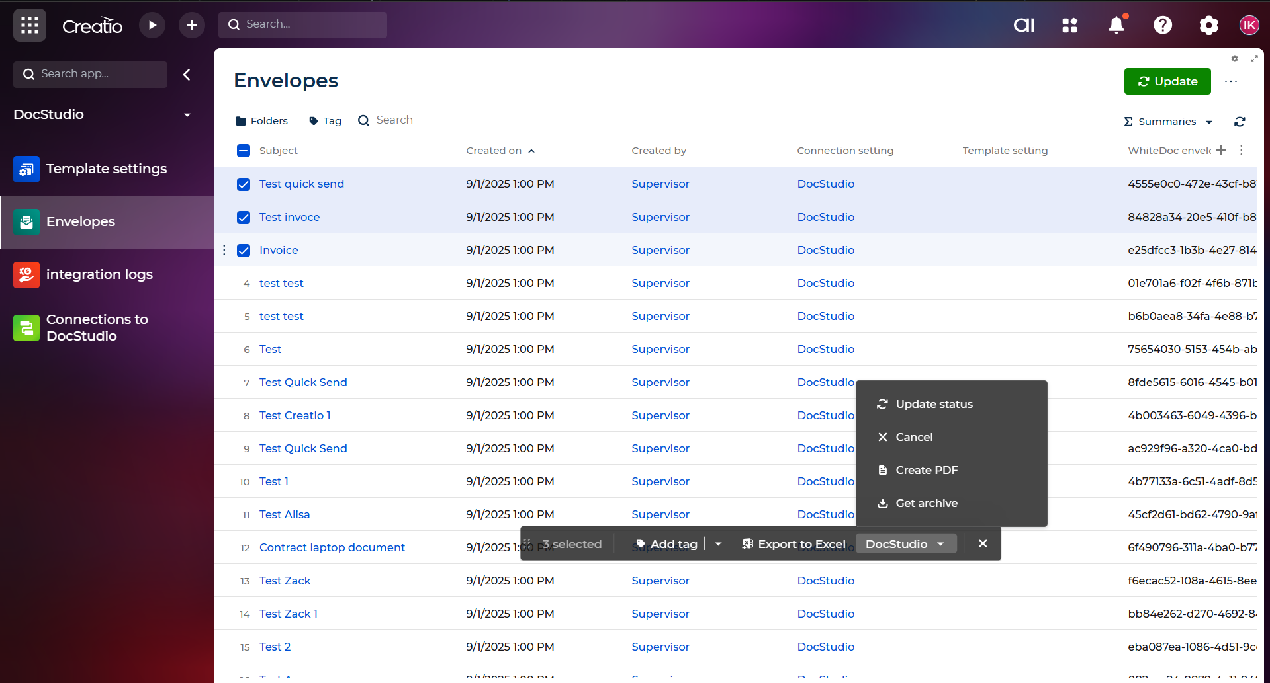The image size is (1270, 683).
Task: Navigate to Template settings section
Action: (106, 169)
